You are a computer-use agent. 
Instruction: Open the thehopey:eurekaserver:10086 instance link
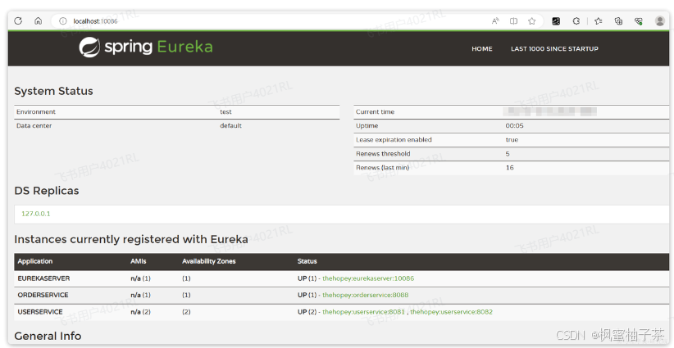coord(368,278)
